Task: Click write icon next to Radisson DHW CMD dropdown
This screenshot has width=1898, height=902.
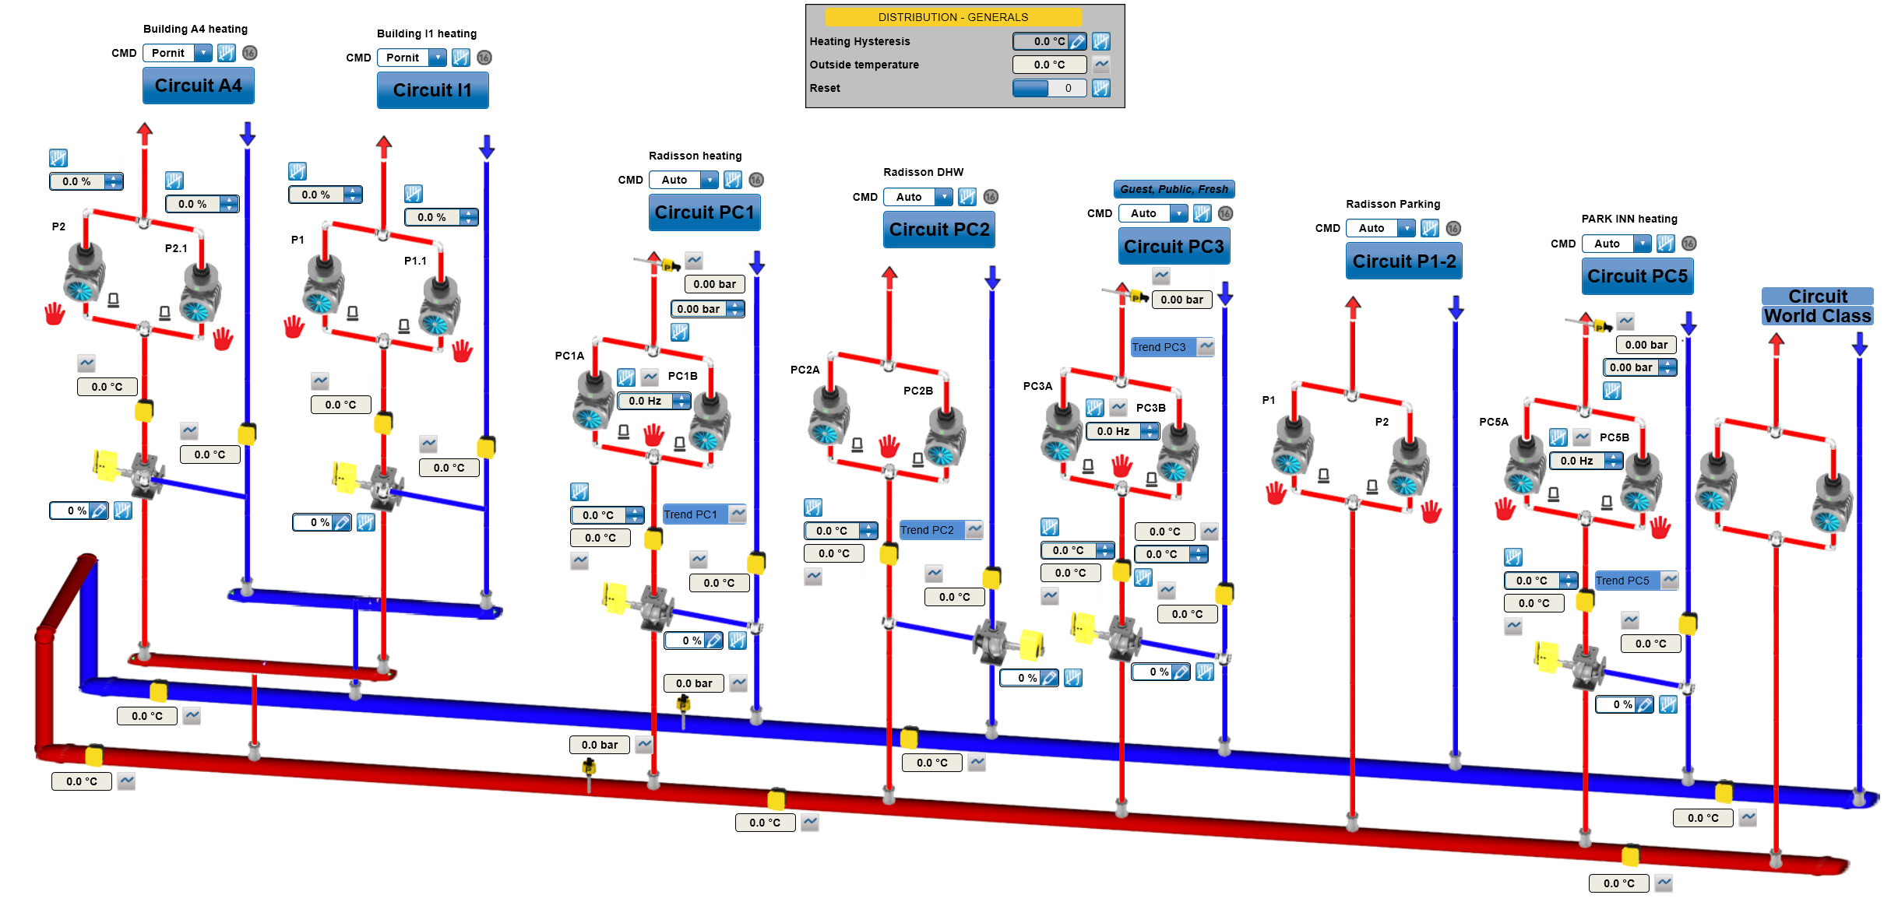Action: [967, 197]
